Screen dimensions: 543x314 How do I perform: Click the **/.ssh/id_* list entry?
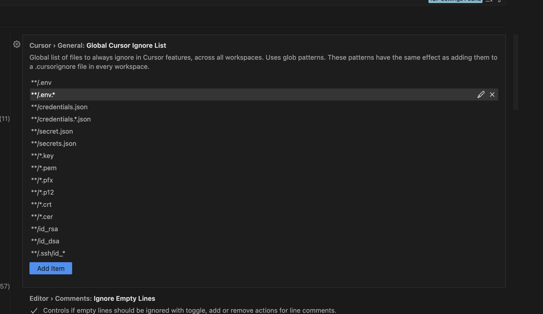48,253
